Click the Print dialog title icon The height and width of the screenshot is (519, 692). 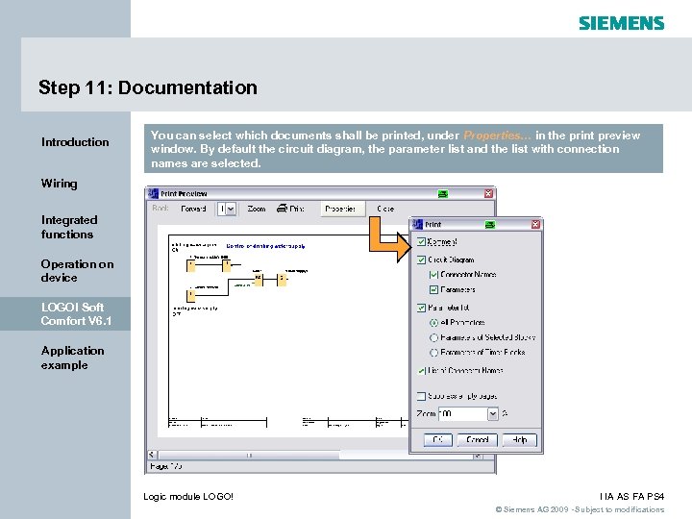[x=417, y=224]
